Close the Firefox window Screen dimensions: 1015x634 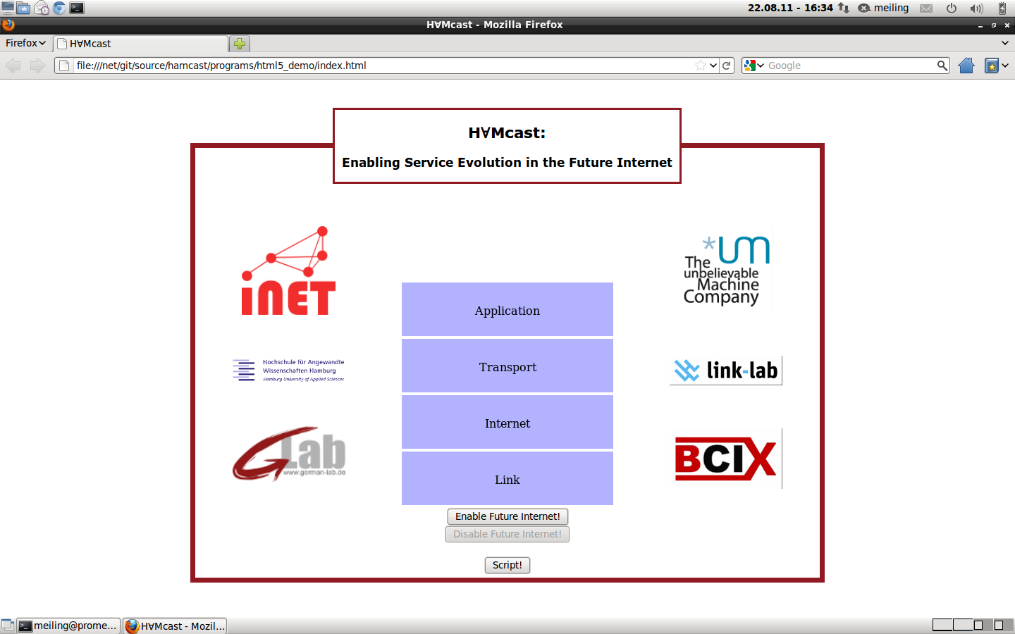1007,25
